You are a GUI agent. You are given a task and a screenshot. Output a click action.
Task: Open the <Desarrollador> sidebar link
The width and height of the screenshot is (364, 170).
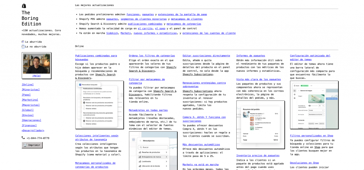pos(33,130)
